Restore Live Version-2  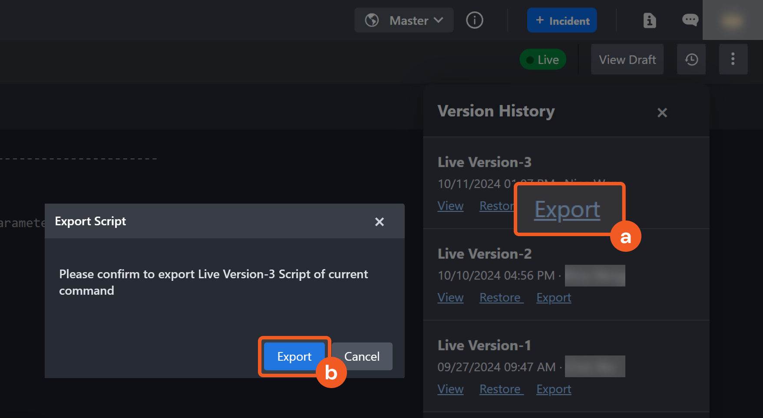click(x=500, y=298)
